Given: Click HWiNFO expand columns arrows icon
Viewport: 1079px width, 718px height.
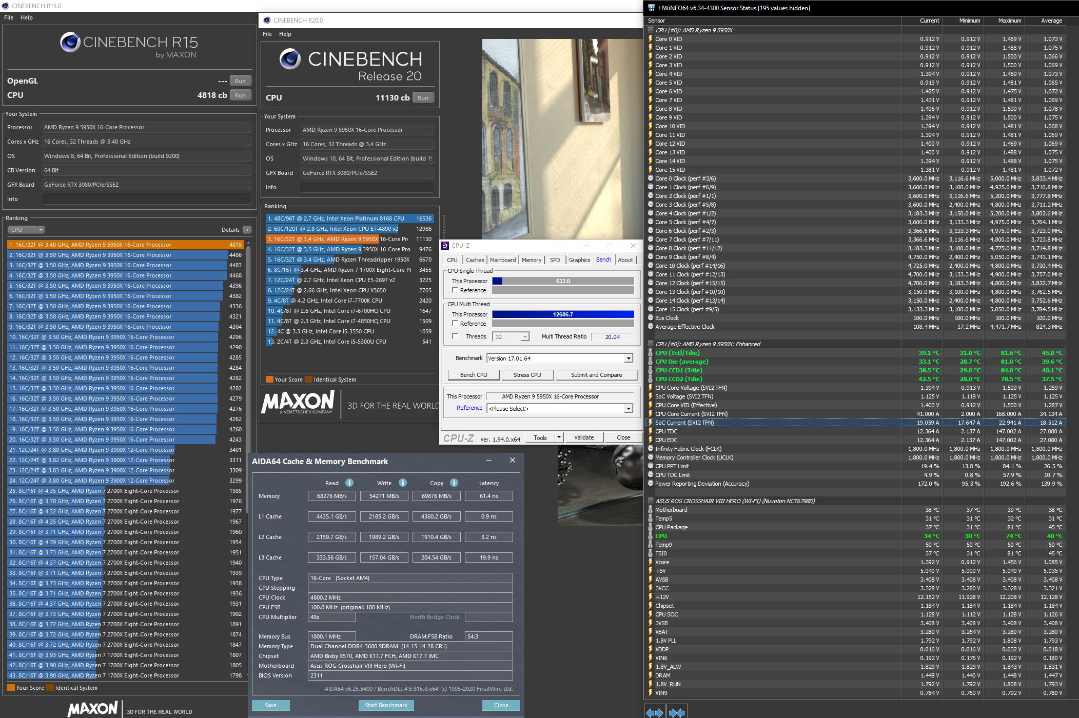Looking at the screenshot, I should (x=654, y=712).
